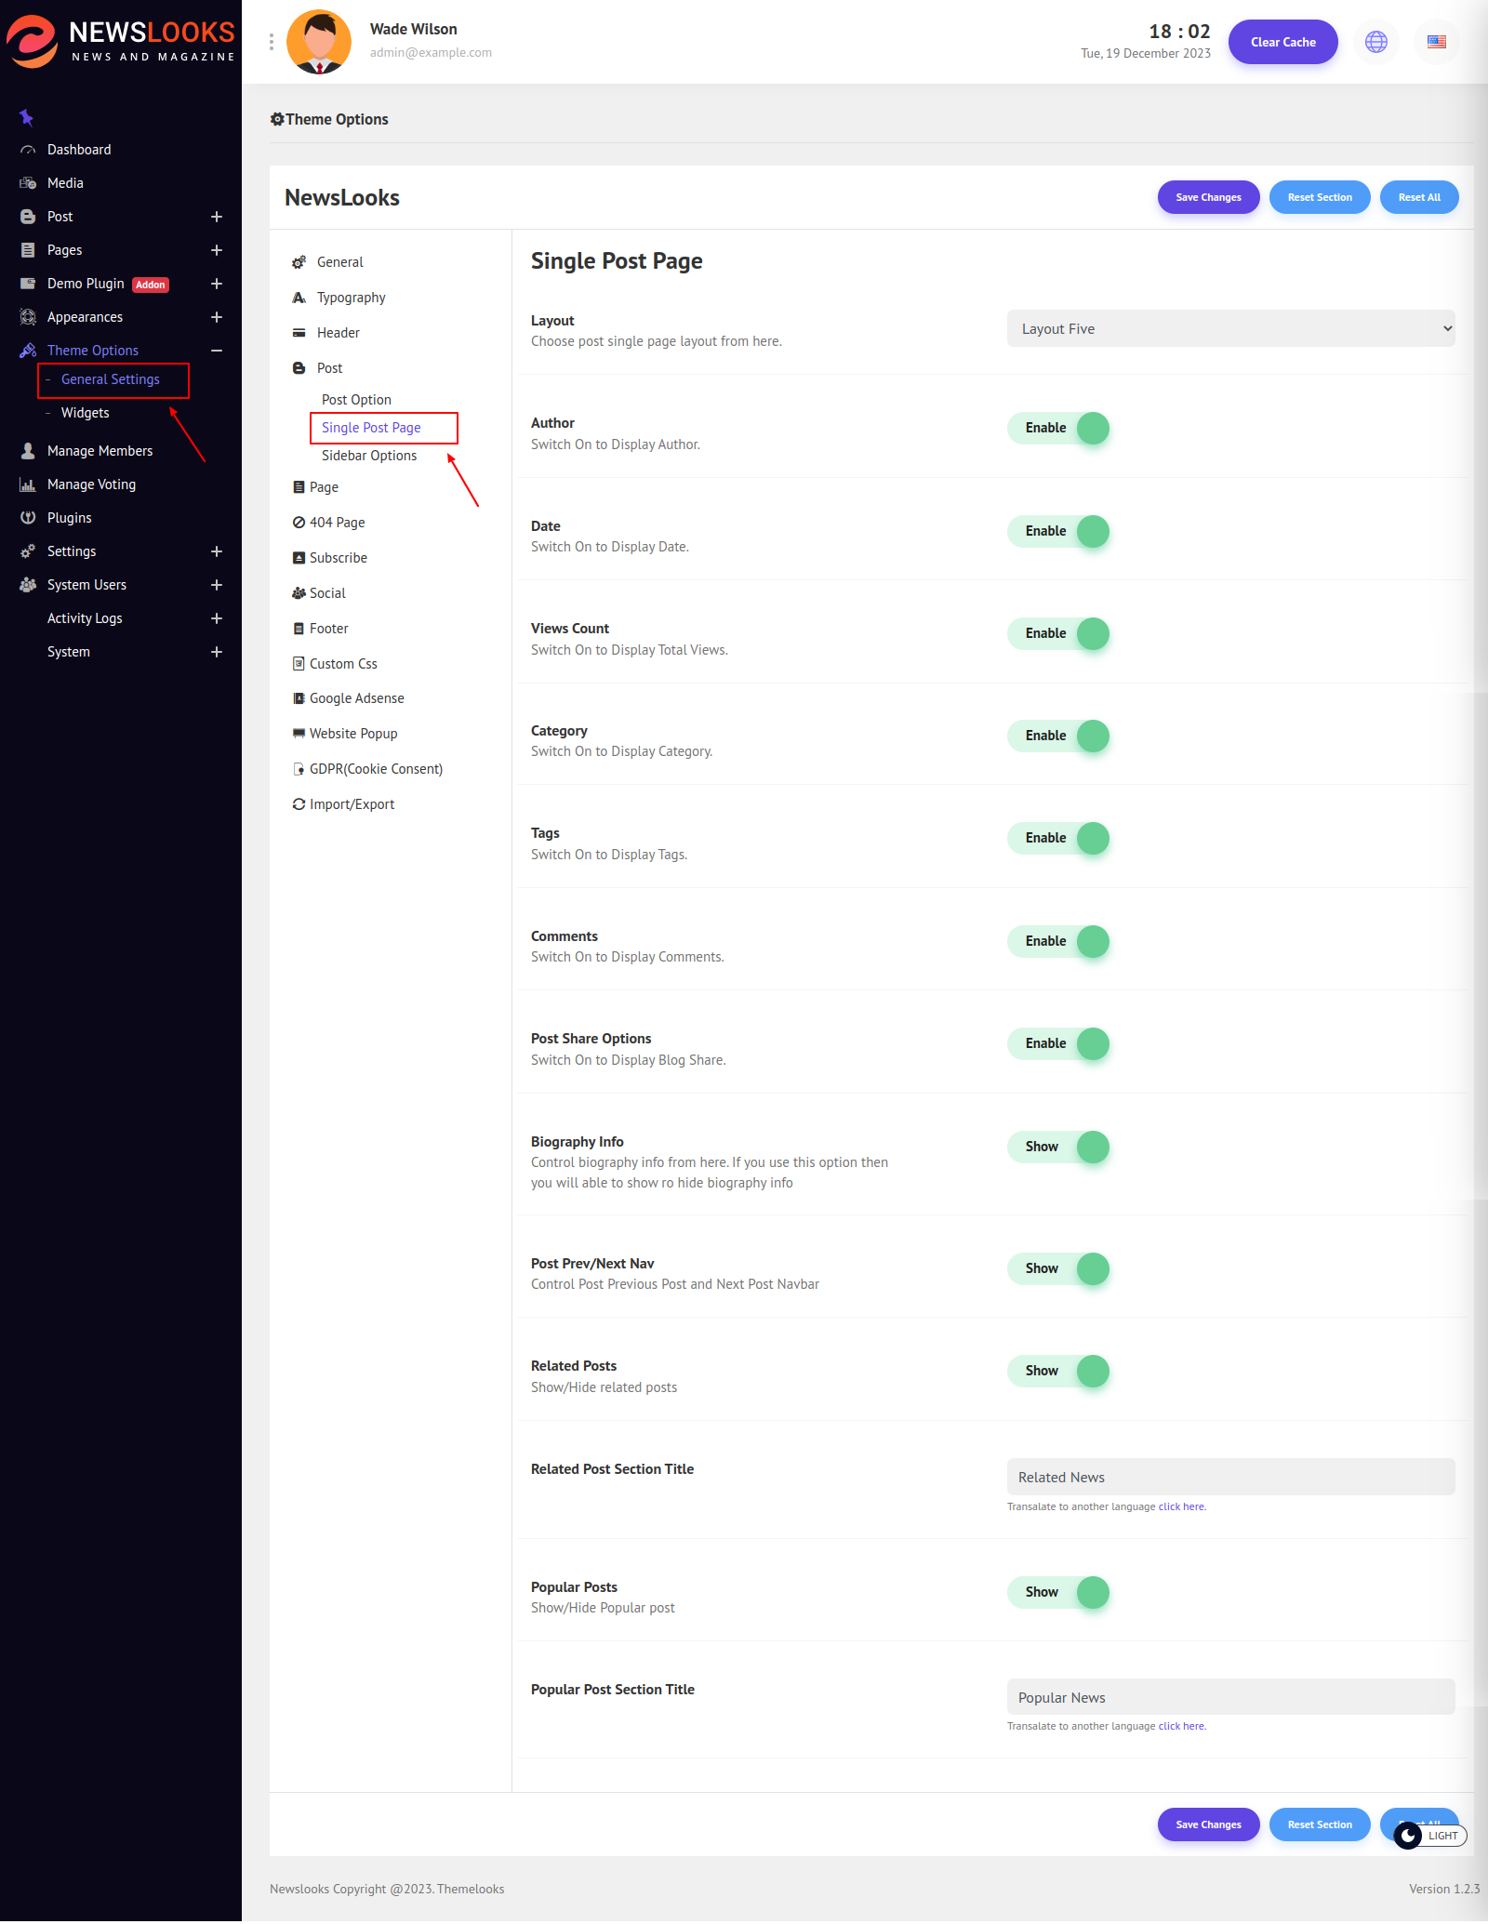Image resolution: width=1488 pixels, height=1924 pixels.
Task: Expand the Post menu in the sidebar
Action: [216, 217]
